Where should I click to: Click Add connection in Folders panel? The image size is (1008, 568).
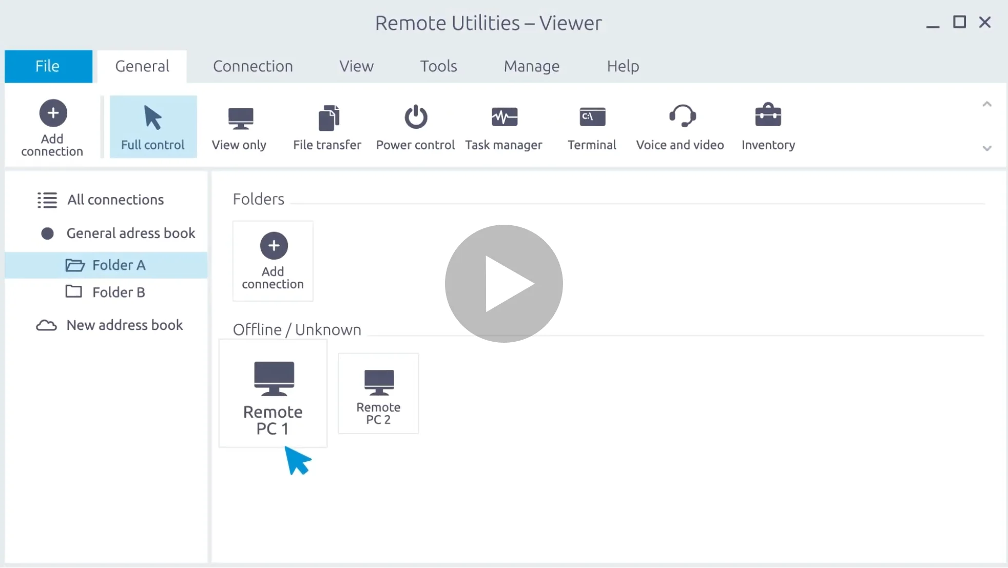pyautogui.click(x=273, y=261)
